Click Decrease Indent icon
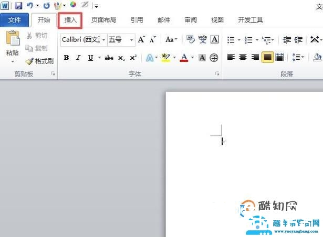The width and height of the screenshot is (323, 237). pyautogui.click(x=287, y=40)
